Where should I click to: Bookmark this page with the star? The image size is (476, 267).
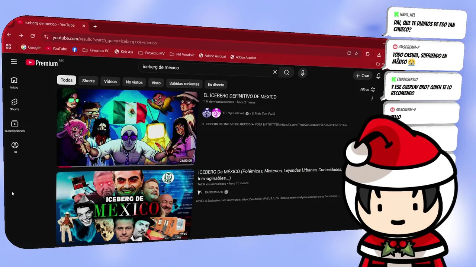click(x=356, y=53)
